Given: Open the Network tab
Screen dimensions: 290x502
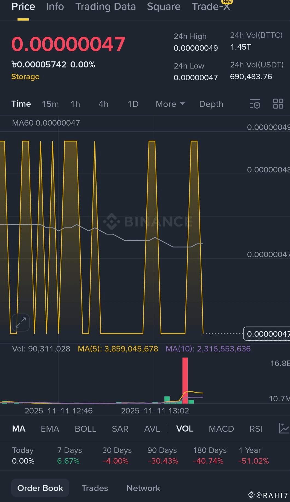Looking at the screenshot, I should click(x=143, y=488).
